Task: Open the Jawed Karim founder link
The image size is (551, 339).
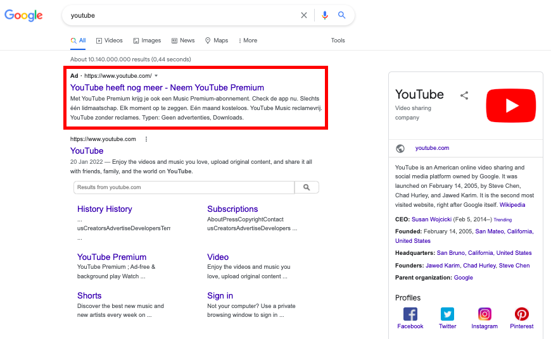Action: click(443, 266)
